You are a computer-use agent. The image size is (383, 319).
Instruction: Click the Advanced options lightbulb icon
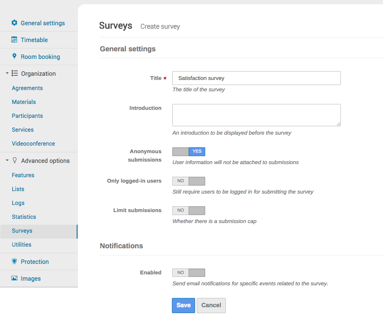click(15, 160)
